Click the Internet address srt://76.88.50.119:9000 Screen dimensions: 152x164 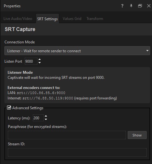48,98
